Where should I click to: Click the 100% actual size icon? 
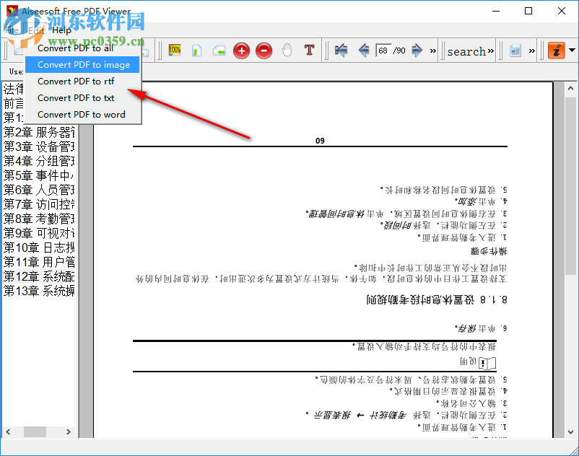click(x=174, y=51)
